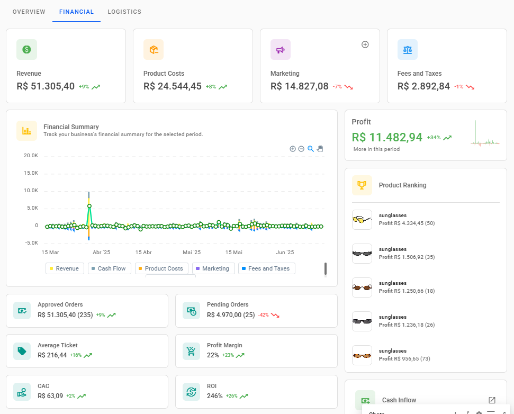Click the Pending Orders card

click(x=256, y=310)
